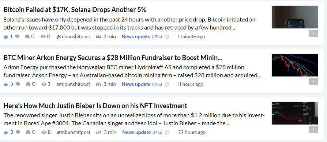This screenshot has height=142, width=327.
Task: Click the blocked circle icon on first post
Action: (167, 37)
